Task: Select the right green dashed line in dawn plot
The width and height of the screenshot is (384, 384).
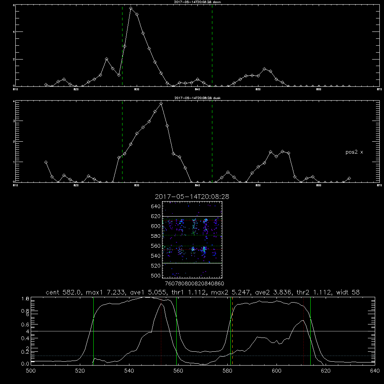Action: [212, 46]
